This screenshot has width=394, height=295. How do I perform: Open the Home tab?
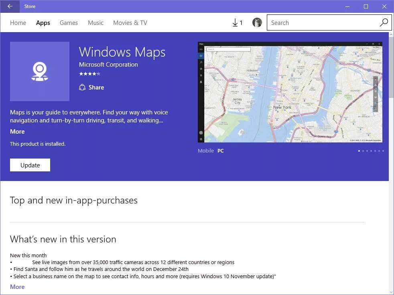click(x=18, y=23)
